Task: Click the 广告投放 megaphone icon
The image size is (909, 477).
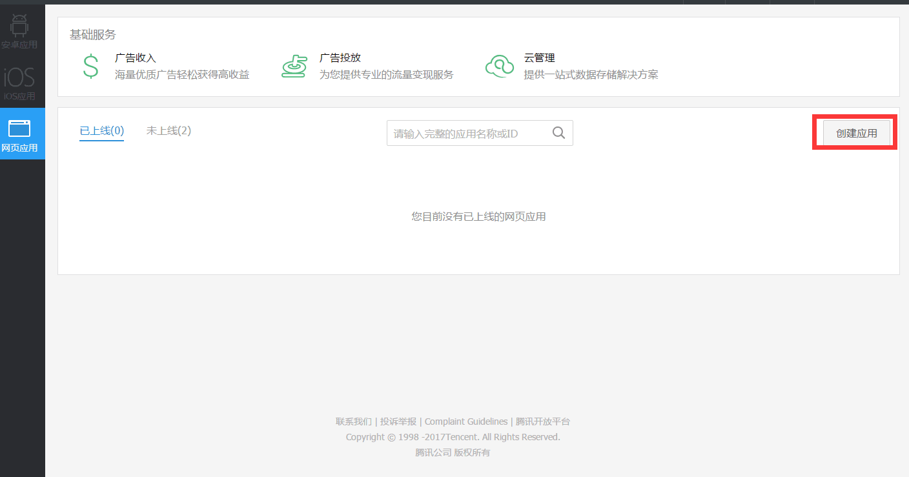Action: coord(295,65)
